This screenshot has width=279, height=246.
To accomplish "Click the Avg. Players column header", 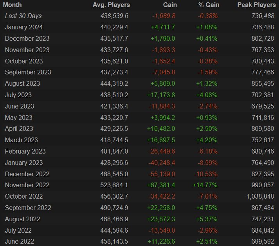I will pos(111,5).
